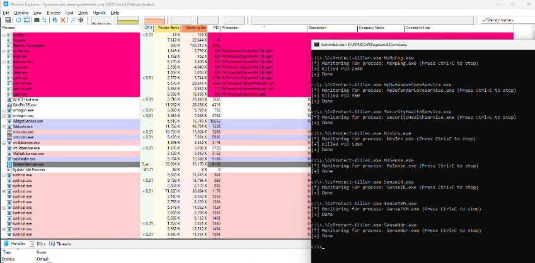
Task: Sort by the Command Line column header
Action: click(459, 28)
